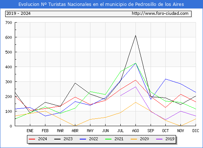Click the 0 y-axis value
Screen dimensions: 203x148
[x=11, y=126]
